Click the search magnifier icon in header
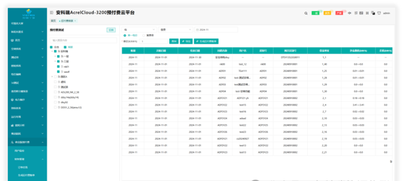 point(306,13)
